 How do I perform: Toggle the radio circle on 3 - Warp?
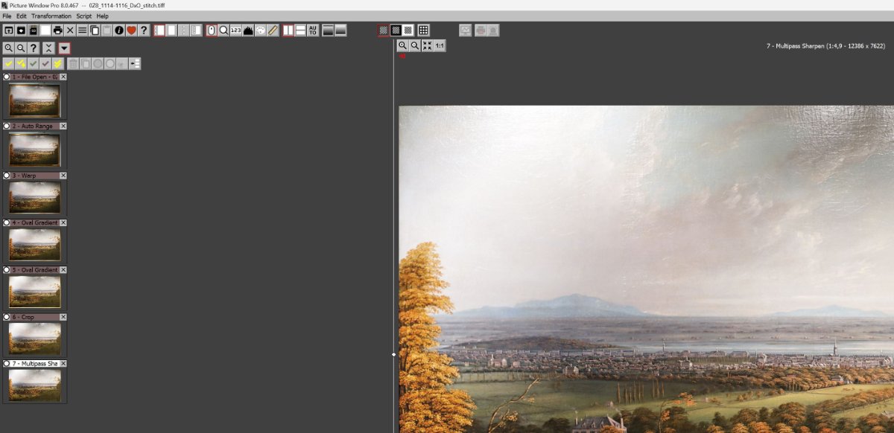tap(7, 176)
